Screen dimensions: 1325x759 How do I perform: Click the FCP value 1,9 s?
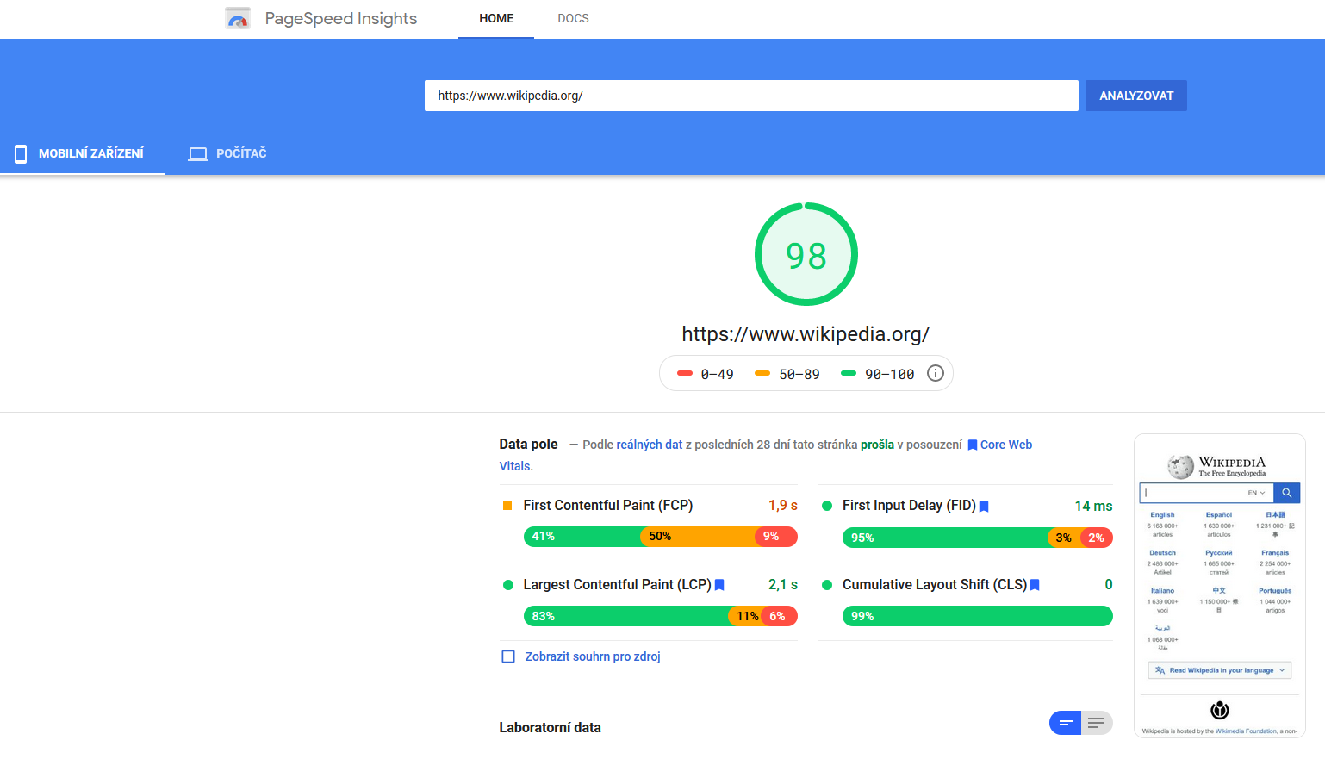point(783,506)
